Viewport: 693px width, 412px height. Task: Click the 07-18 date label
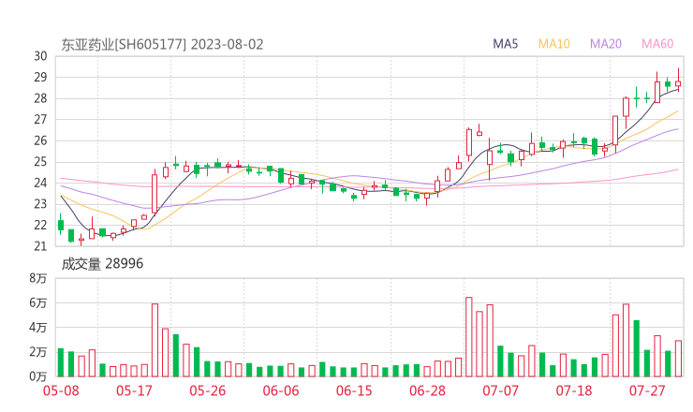574,390
